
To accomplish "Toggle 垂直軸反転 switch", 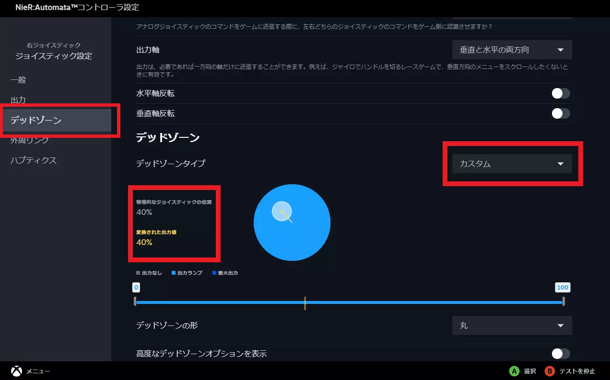I will 561,113.
